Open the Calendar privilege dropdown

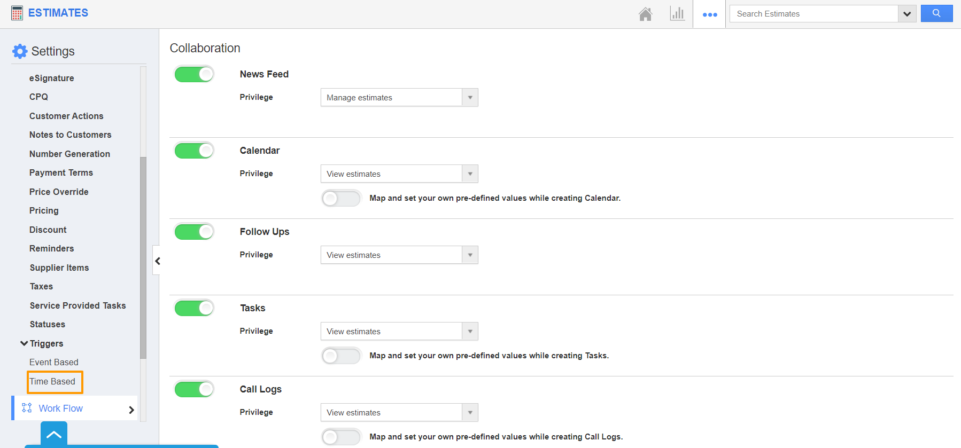(x=399, y=174)
